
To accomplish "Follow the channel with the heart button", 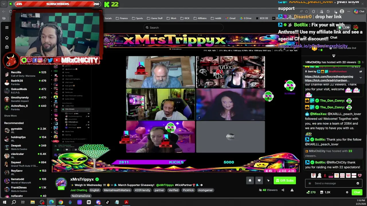I will tap(259, 181).
